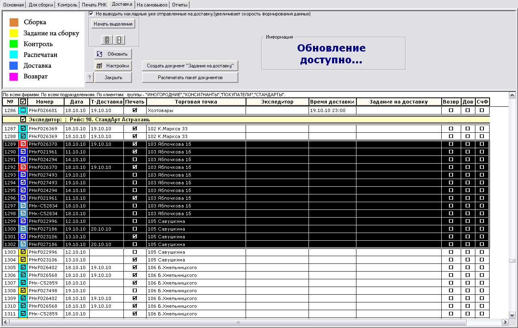This screenshot has height=328, width=518.
Task: Toggle the Возвр checkbox in row 1287
Action: 451,129
